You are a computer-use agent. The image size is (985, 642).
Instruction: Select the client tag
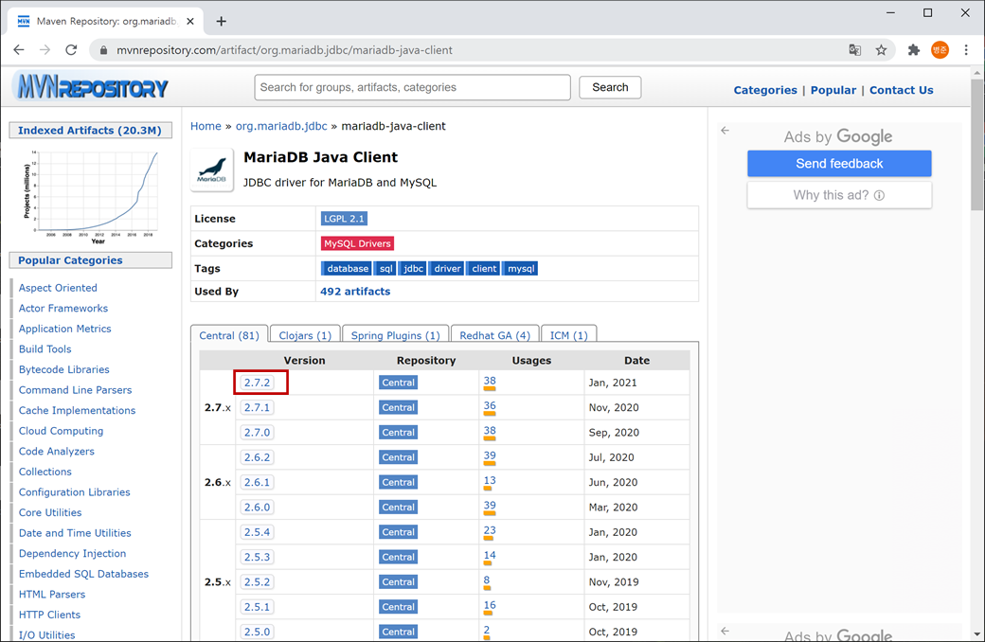pyautogui.click(x=484, y=269)
